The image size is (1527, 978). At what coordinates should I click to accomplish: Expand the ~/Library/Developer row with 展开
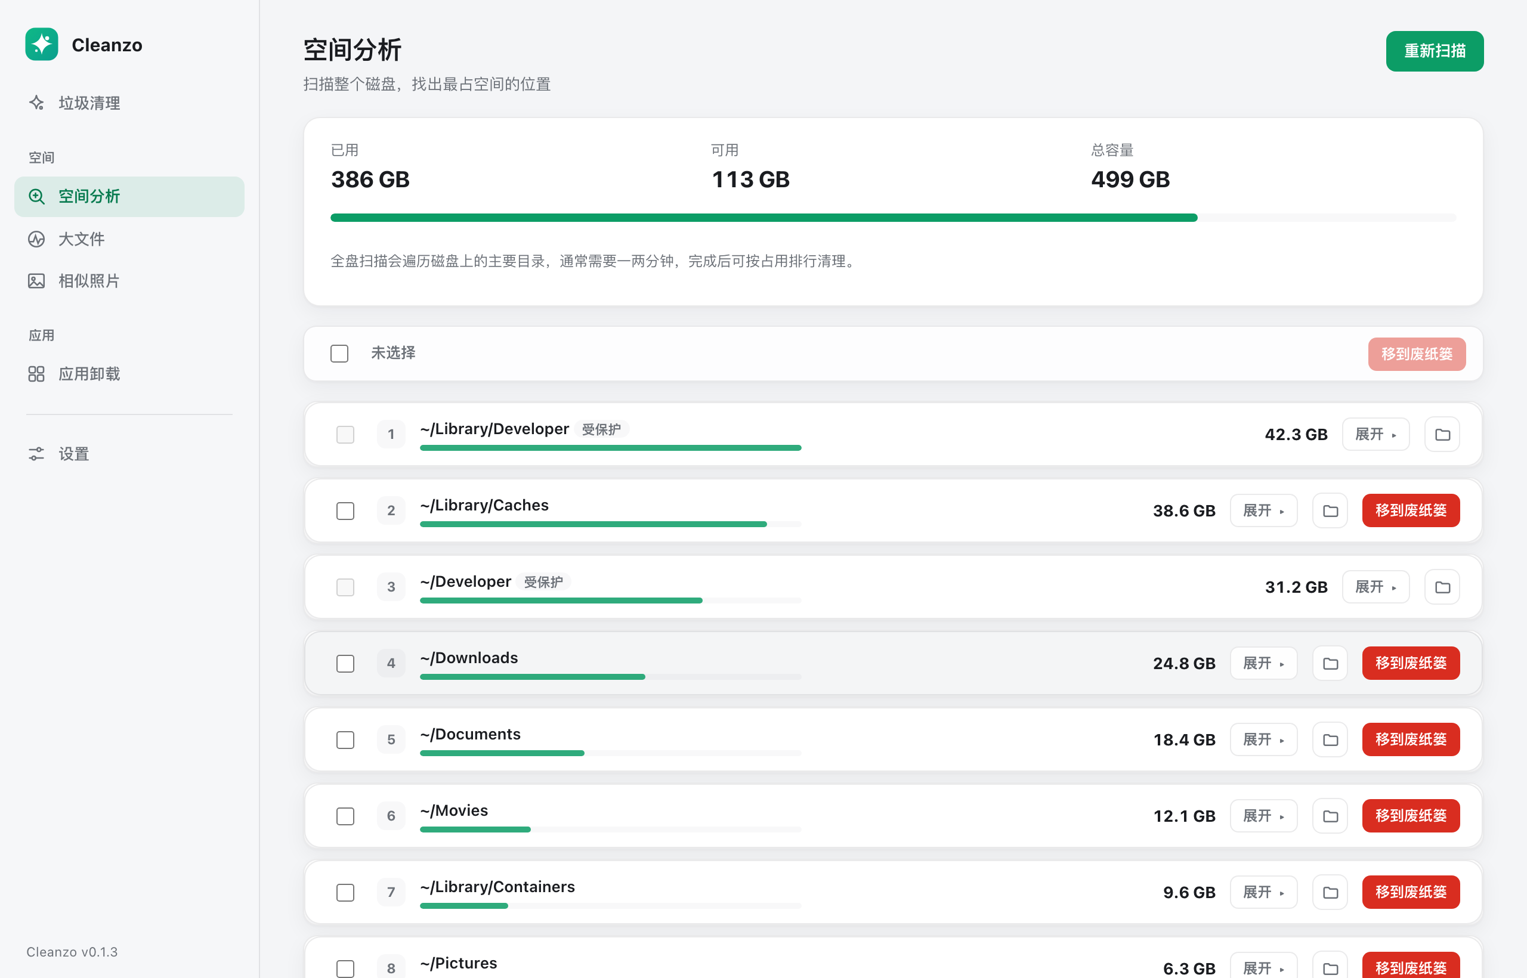tap(1376, 434)
